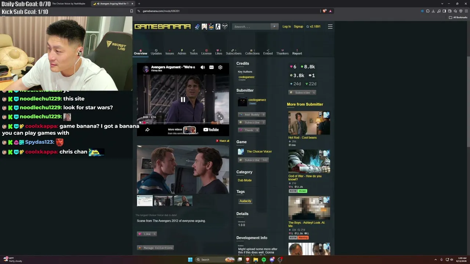Pause the Avengers Argument video

point(183,99)
